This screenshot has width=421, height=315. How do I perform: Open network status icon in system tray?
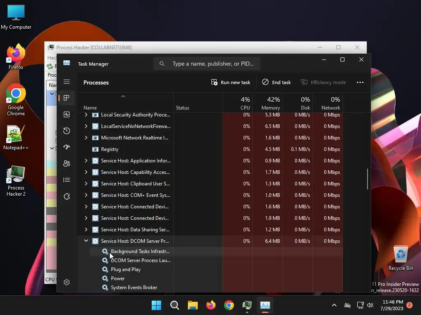[x=360, y=305]
